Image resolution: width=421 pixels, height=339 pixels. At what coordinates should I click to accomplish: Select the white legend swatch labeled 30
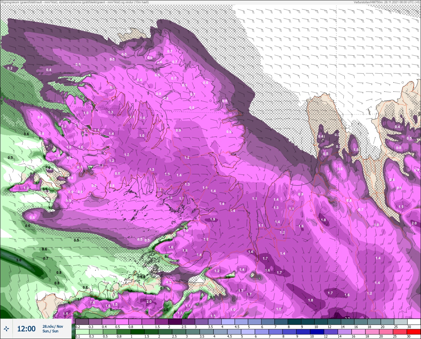click(x=414, y=322)
